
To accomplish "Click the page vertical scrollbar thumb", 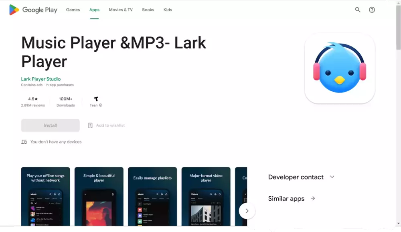I will 398,28.
